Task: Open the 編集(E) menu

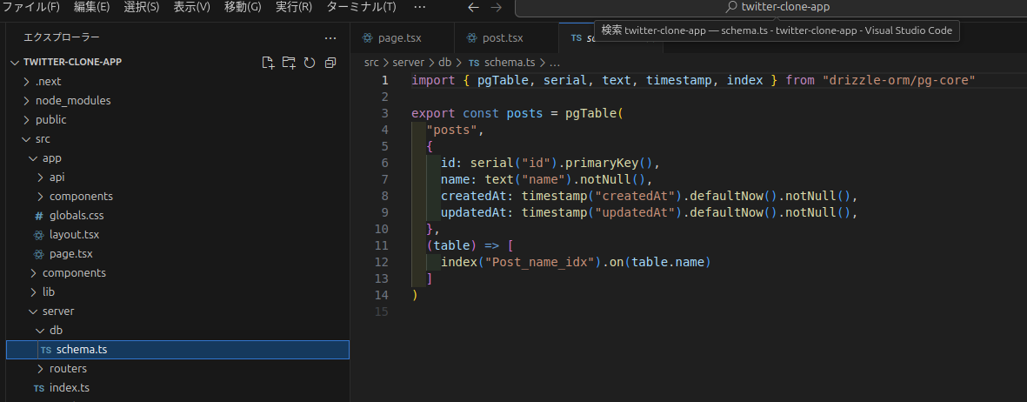Action: [91, 7]
